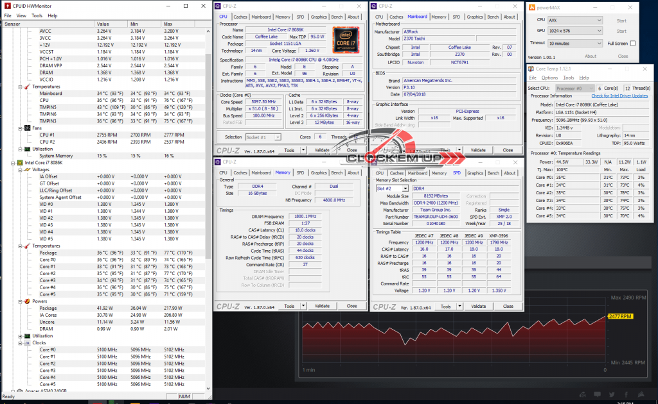Click the HWMonitor scrollbar up arrow
Image resolution: width=658 pixels, height=404 pixels.
pos(208,31)
